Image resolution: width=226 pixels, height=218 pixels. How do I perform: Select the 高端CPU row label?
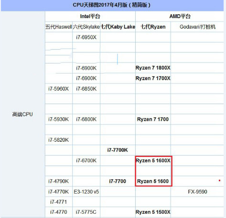22,114
